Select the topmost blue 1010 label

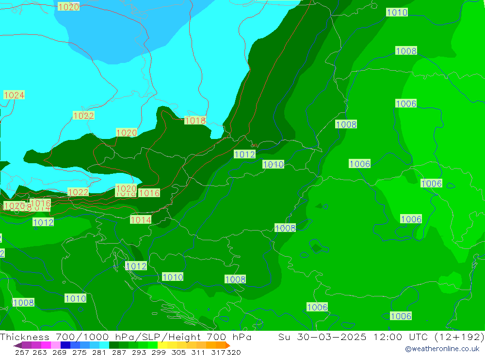397,13
